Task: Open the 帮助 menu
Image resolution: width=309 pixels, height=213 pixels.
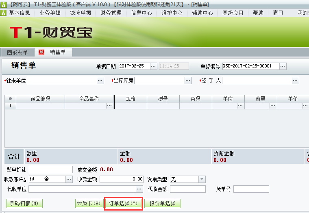Action: [x=258, y=13]
